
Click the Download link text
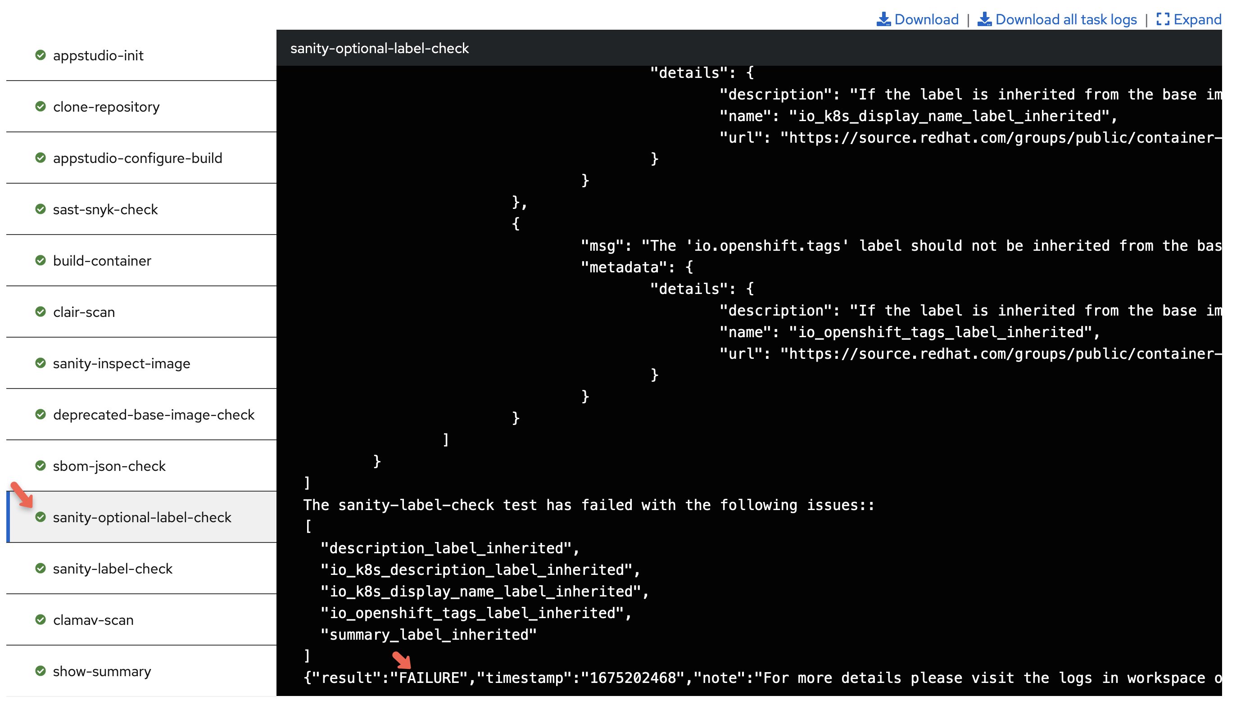pos(926,19)
